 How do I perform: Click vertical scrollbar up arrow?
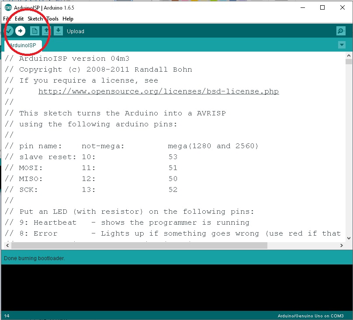tap(349, 56)
